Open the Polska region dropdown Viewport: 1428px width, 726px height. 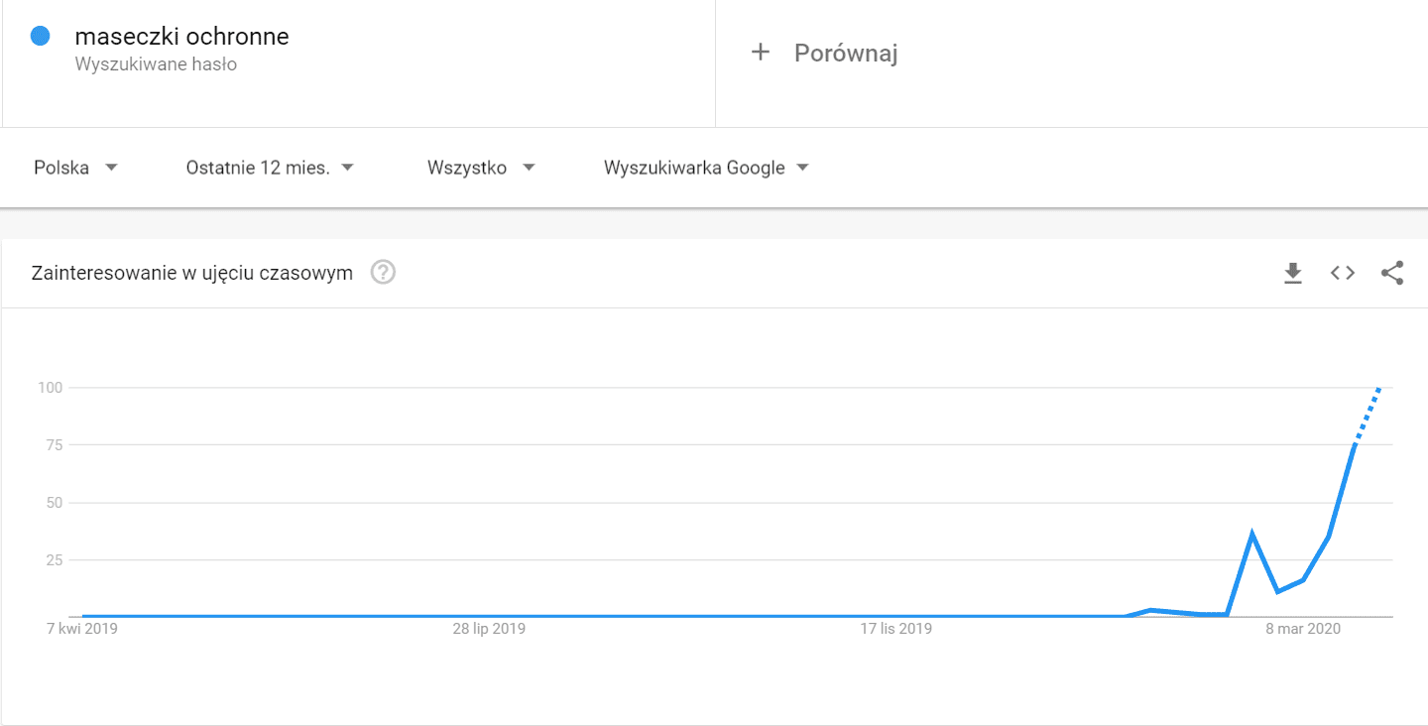(x=76, y=168)
